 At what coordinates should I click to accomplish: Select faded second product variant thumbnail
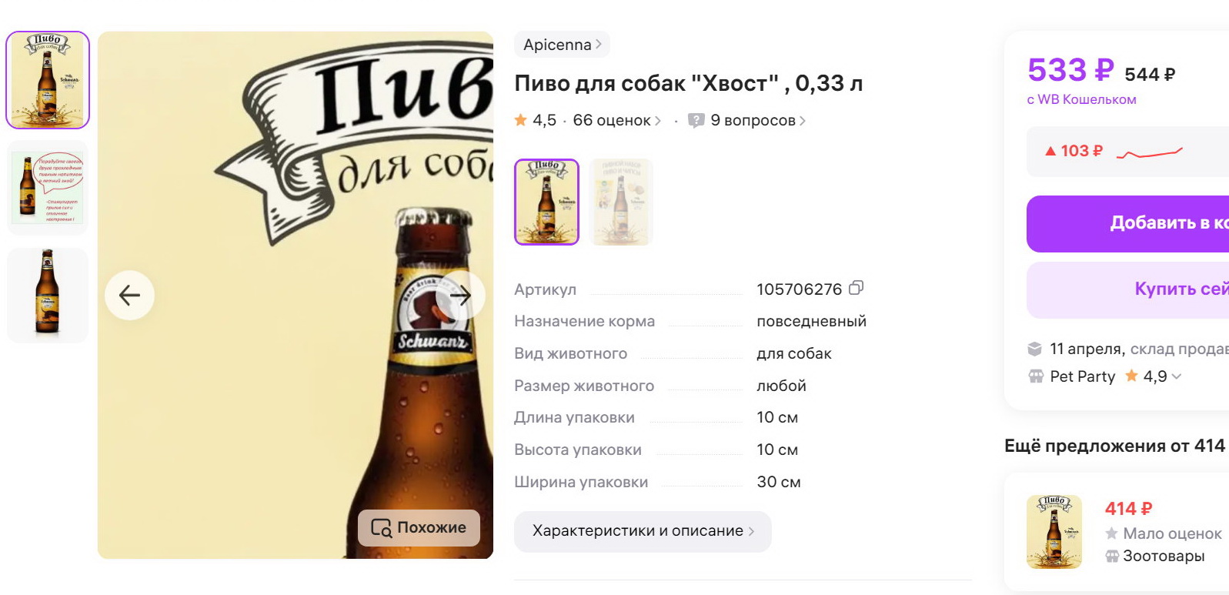click(x=621, y=202)
